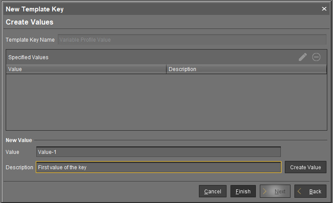The image size is (333, 203).
Task: Focus the Description field with 'First value of the key'
Action: (x=158, y=167)
